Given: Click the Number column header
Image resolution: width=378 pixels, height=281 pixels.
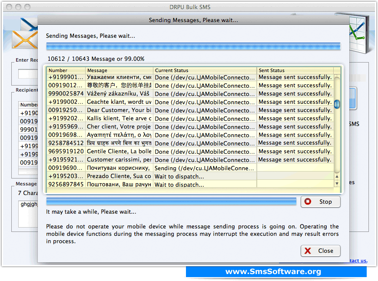Looking at the screenshot, I should tap(66, 70).
